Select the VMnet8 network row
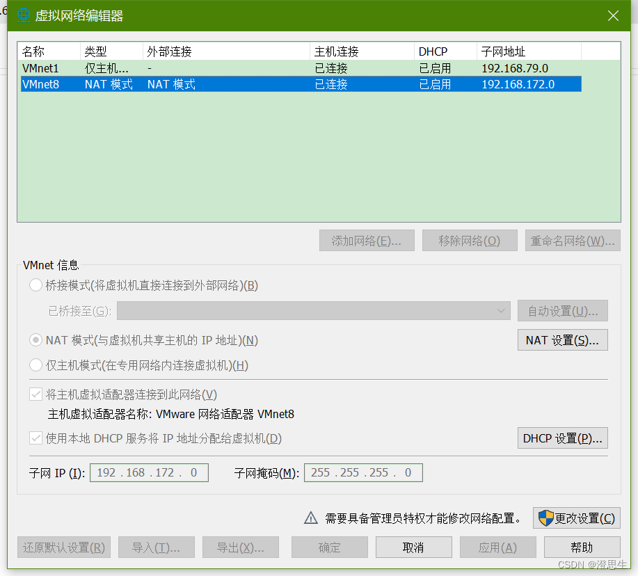The width and height of the screenshot is (638, 576). coord(301,84)
